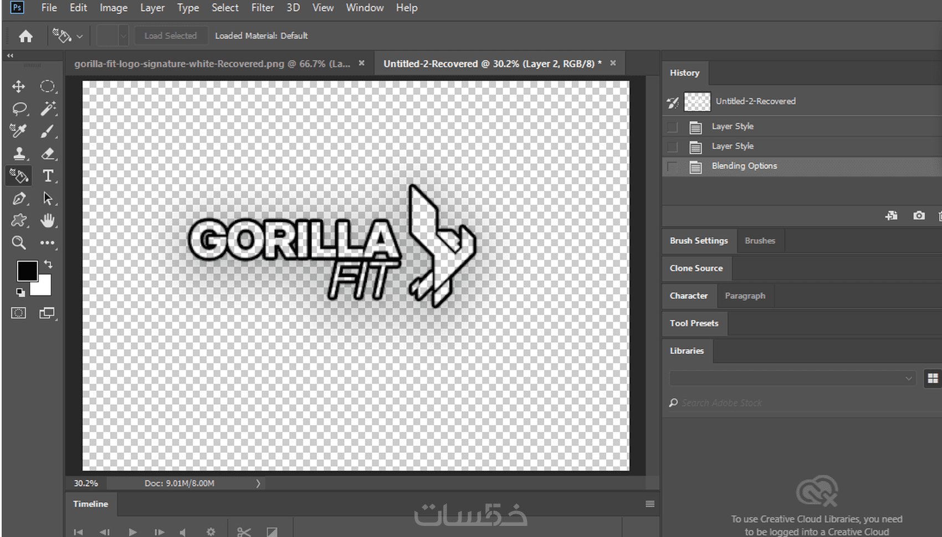
Task: Open the Filter menu
Action: pyautogui.click(x=263, y=8)
